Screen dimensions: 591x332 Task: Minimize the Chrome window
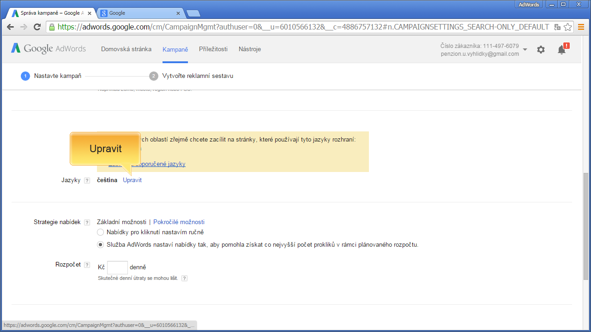551,4
